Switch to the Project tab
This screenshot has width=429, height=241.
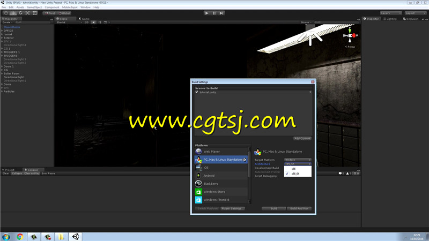click(x=8, y=170)
